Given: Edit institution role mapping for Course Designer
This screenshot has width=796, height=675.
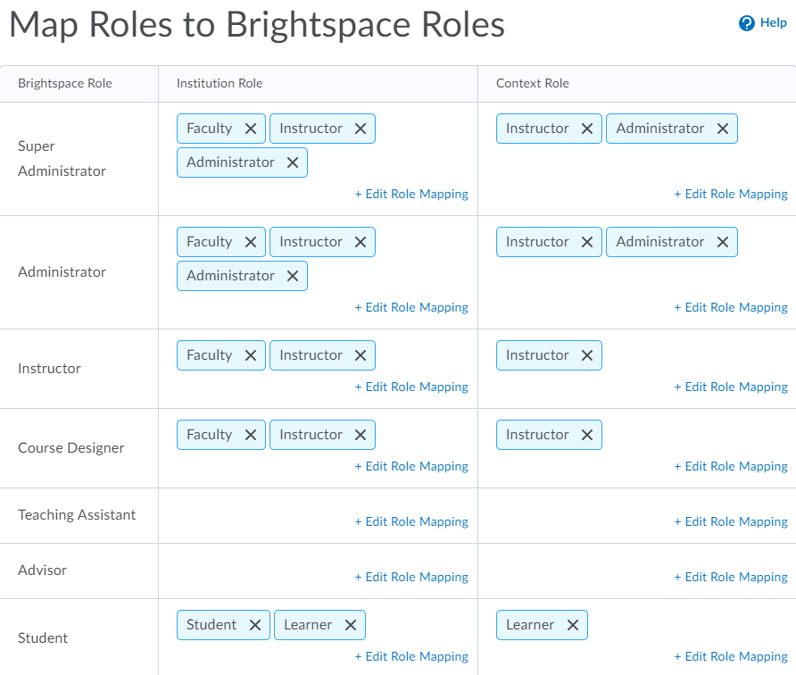Looking at the screenshot, I should point(411,466).
